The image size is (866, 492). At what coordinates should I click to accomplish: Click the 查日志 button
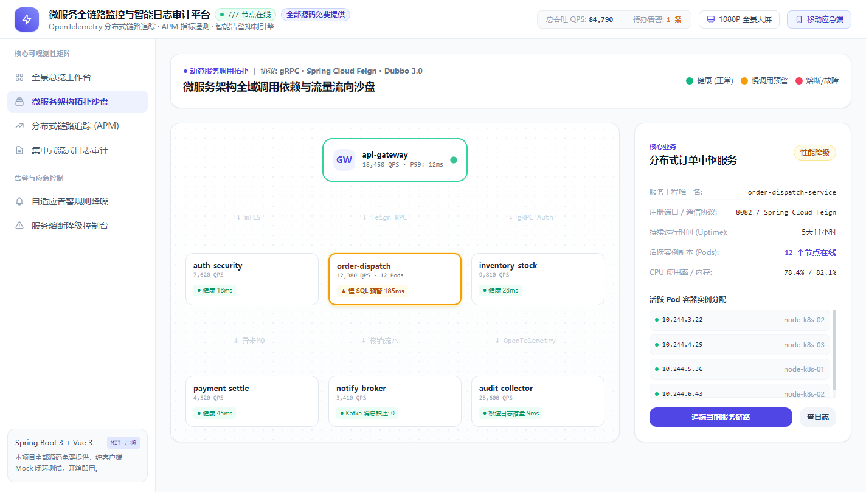818,417
